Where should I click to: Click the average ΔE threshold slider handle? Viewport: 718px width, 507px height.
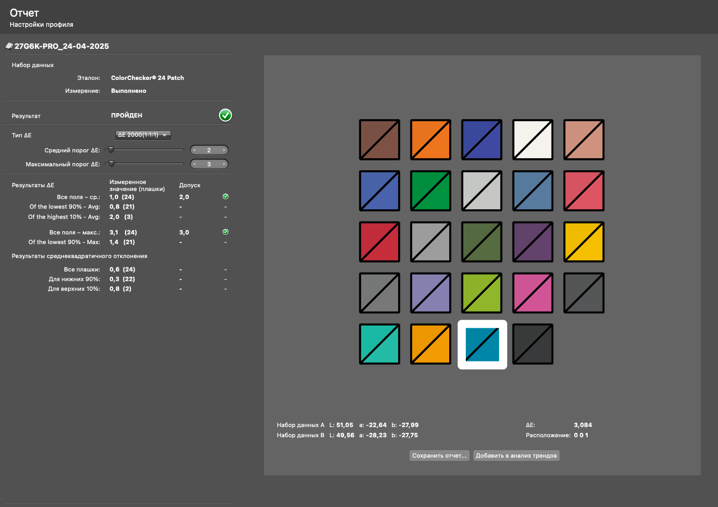point(110,150)
